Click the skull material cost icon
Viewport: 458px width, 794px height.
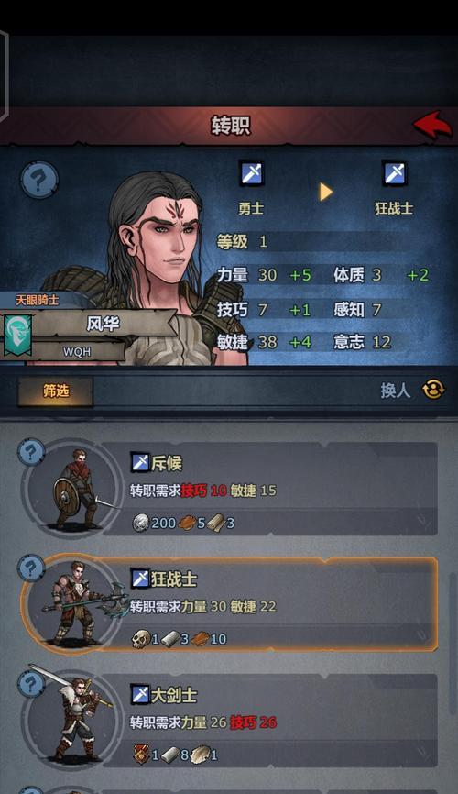click(x=141, y=639)
